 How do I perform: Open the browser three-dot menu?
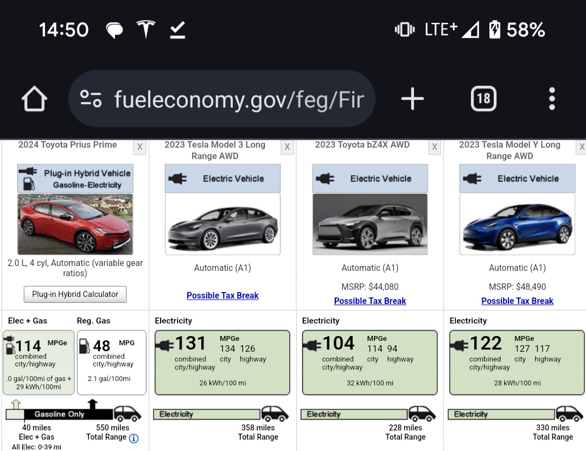pyautogui.click(x=552, y=99)
